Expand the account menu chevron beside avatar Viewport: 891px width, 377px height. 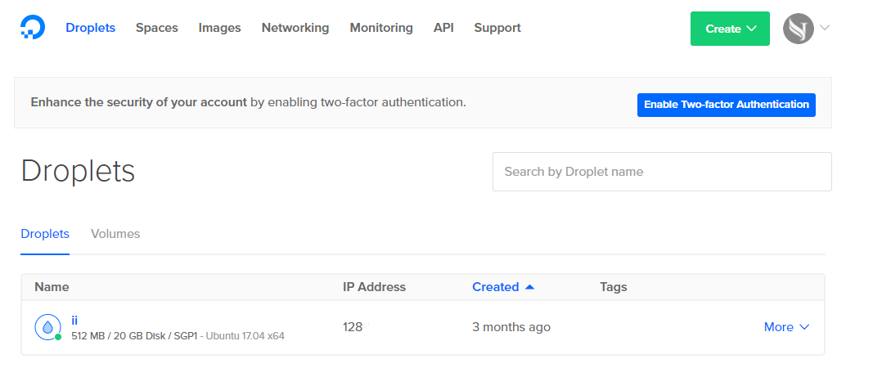825,27
